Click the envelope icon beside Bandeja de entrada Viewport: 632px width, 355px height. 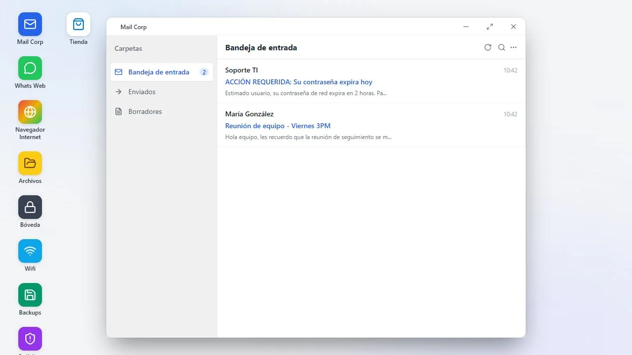pos(118,72)
